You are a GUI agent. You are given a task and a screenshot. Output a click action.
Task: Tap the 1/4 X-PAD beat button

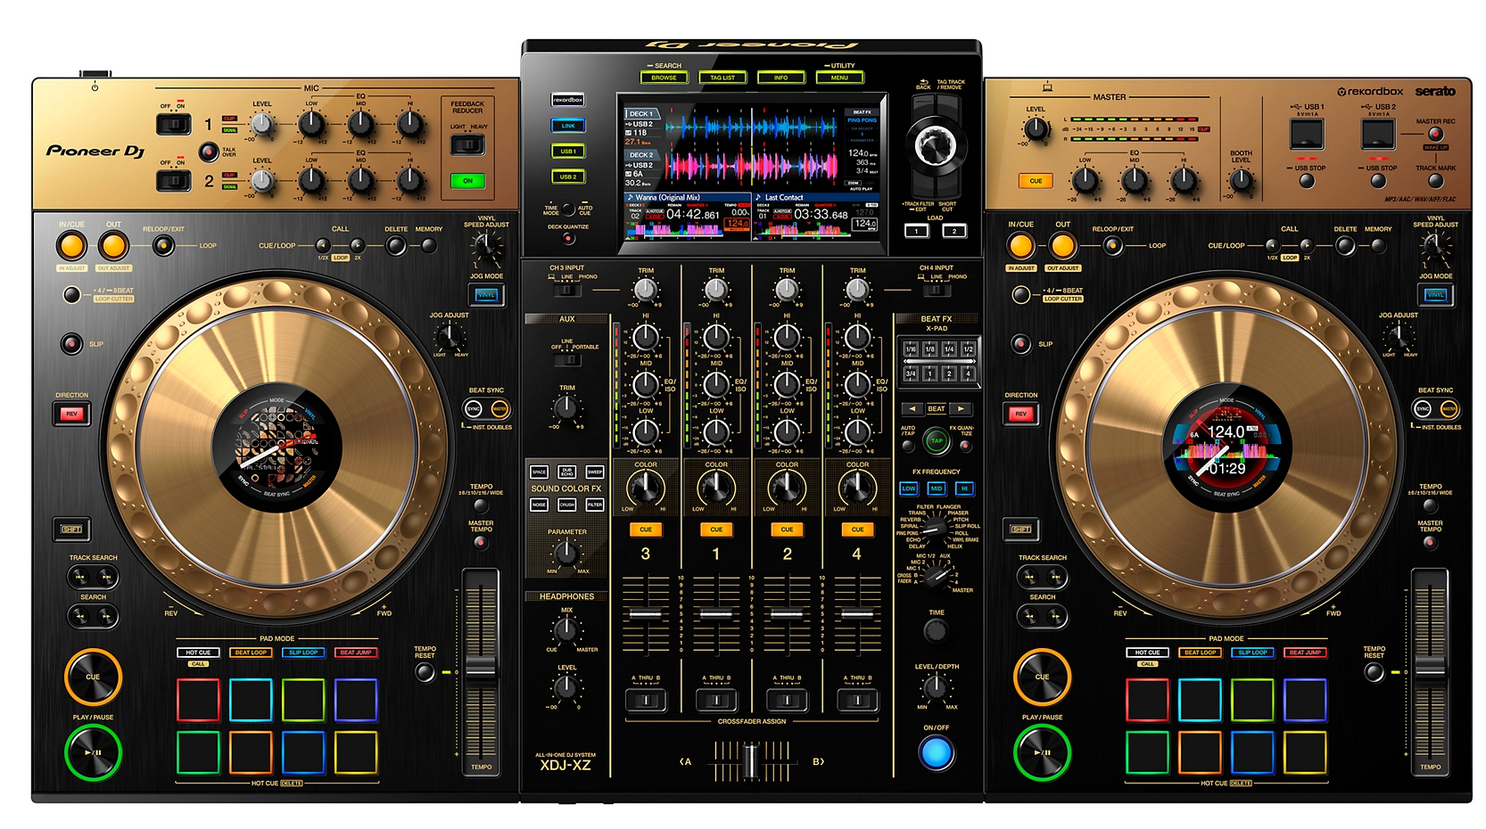tap(949, 349)
